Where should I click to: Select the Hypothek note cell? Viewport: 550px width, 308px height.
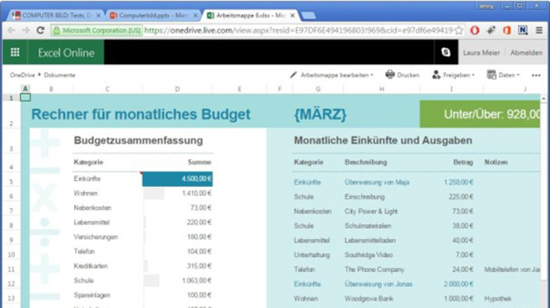click(497, 299)
